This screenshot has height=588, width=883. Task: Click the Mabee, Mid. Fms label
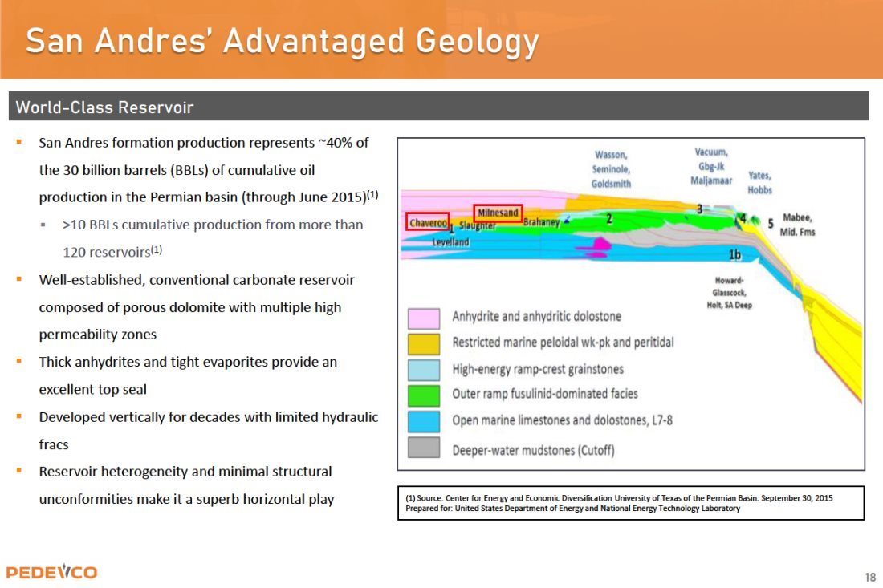point(797,225)
